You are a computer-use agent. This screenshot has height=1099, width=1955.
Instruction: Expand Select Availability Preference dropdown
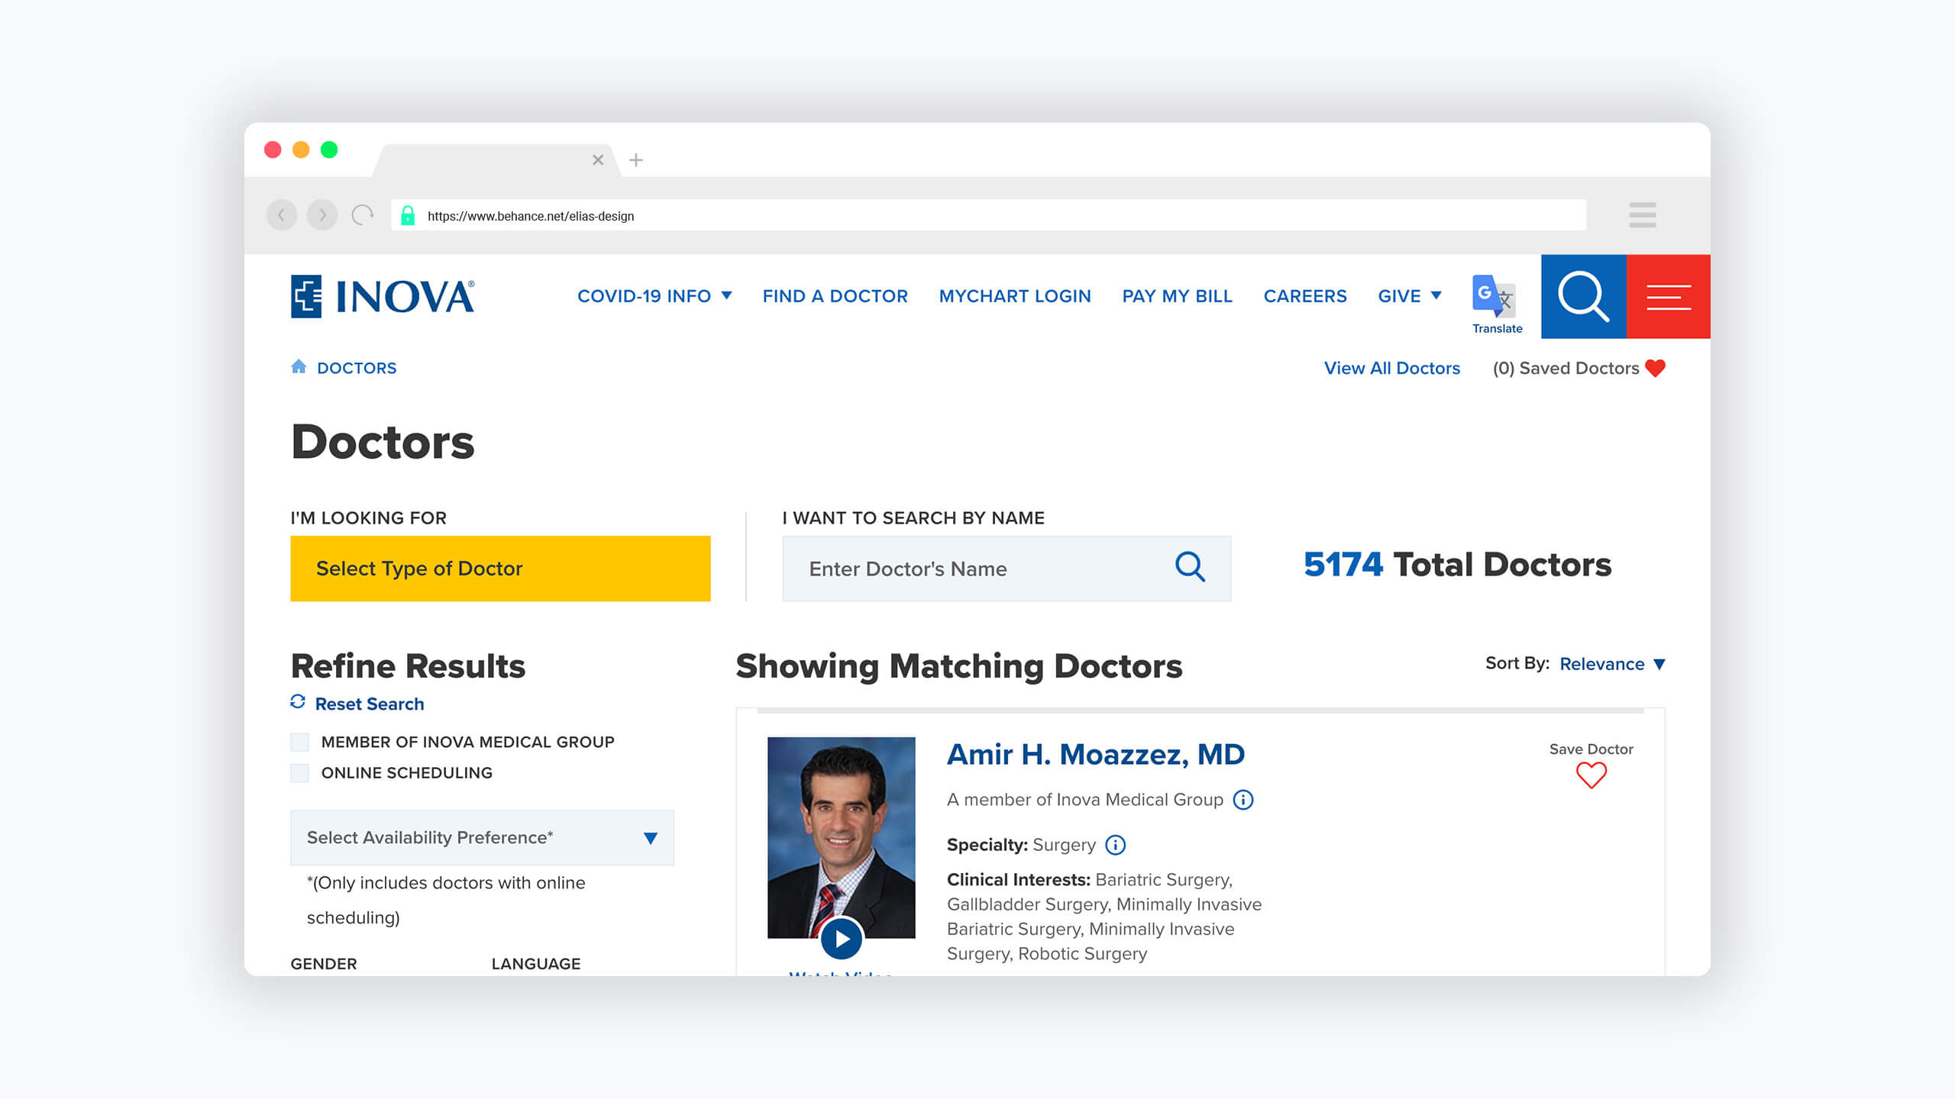(x=482, y=838)
